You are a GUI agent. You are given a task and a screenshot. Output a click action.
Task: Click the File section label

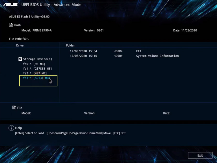click(x=19, y=108)
